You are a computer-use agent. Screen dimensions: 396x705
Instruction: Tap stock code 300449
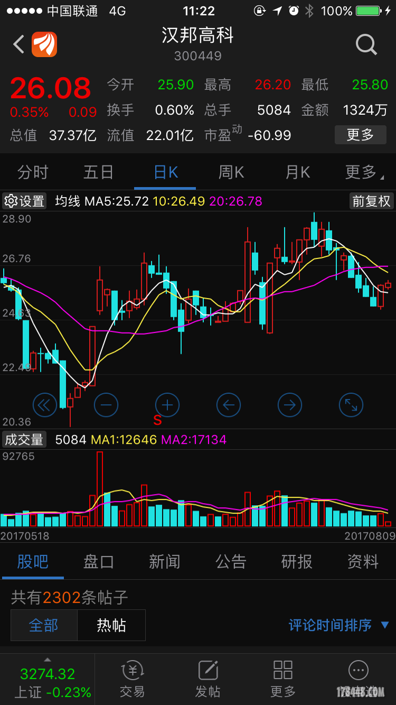[197, 56]
